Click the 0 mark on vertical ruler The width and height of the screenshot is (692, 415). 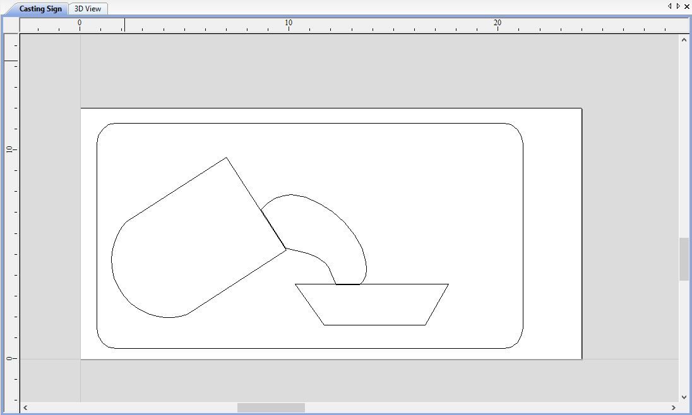click(x=9, y=358)
